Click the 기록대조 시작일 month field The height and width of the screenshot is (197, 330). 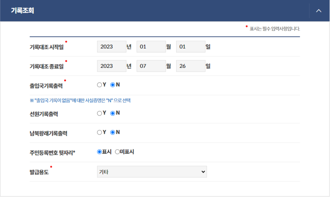click(x=151, y=47)
